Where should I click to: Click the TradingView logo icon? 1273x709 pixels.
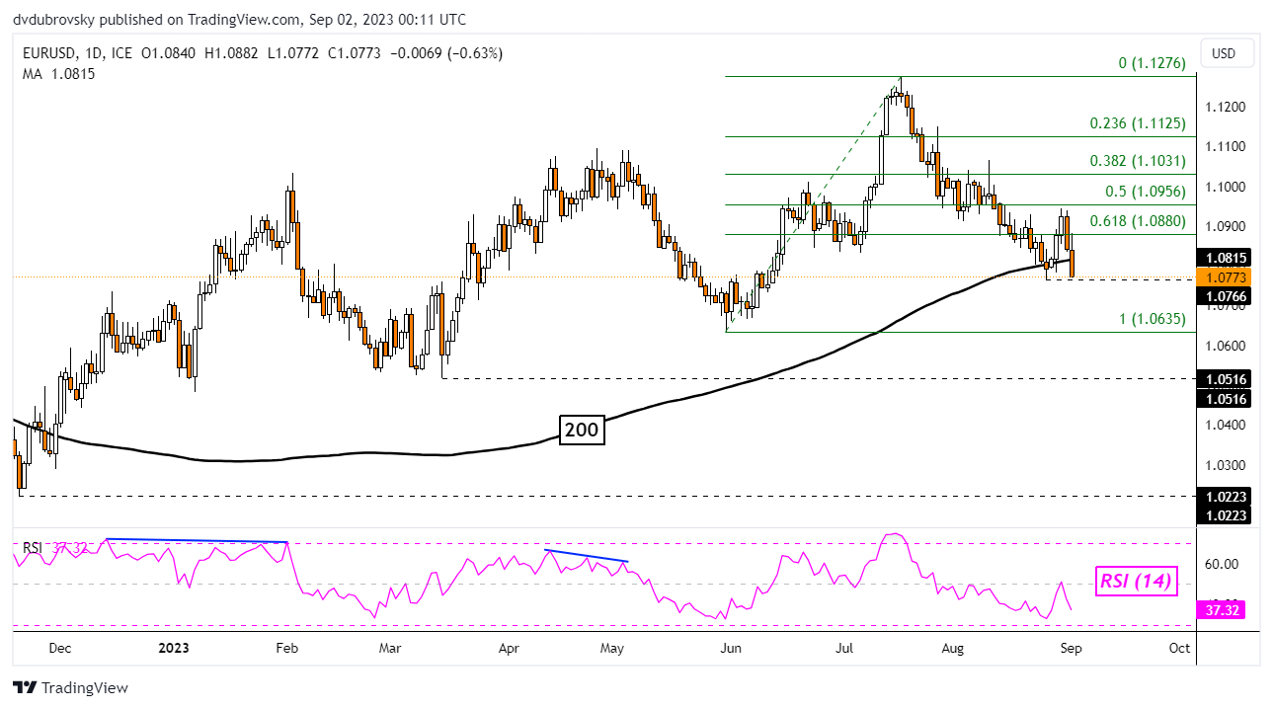pyautogui.click(x=24, y=687)
